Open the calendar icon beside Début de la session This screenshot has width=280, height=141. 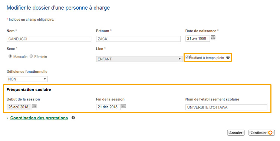click(x=34, y=106)
